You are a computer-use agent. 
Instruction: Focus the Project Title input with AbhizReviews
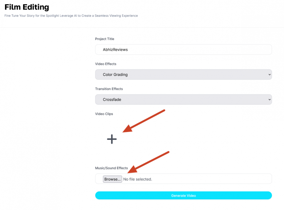183,50
